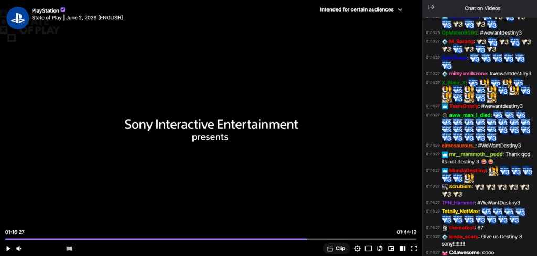The width and height of the screenshot is (537, 256).
Task: Click username MundoDestiny in chat
Action: [467, 170]
